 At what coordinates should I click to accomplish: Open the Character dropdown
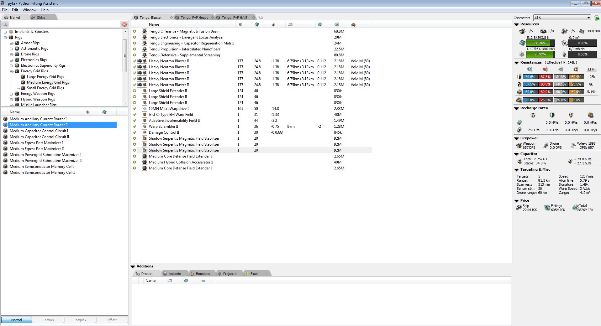(562, 18)
